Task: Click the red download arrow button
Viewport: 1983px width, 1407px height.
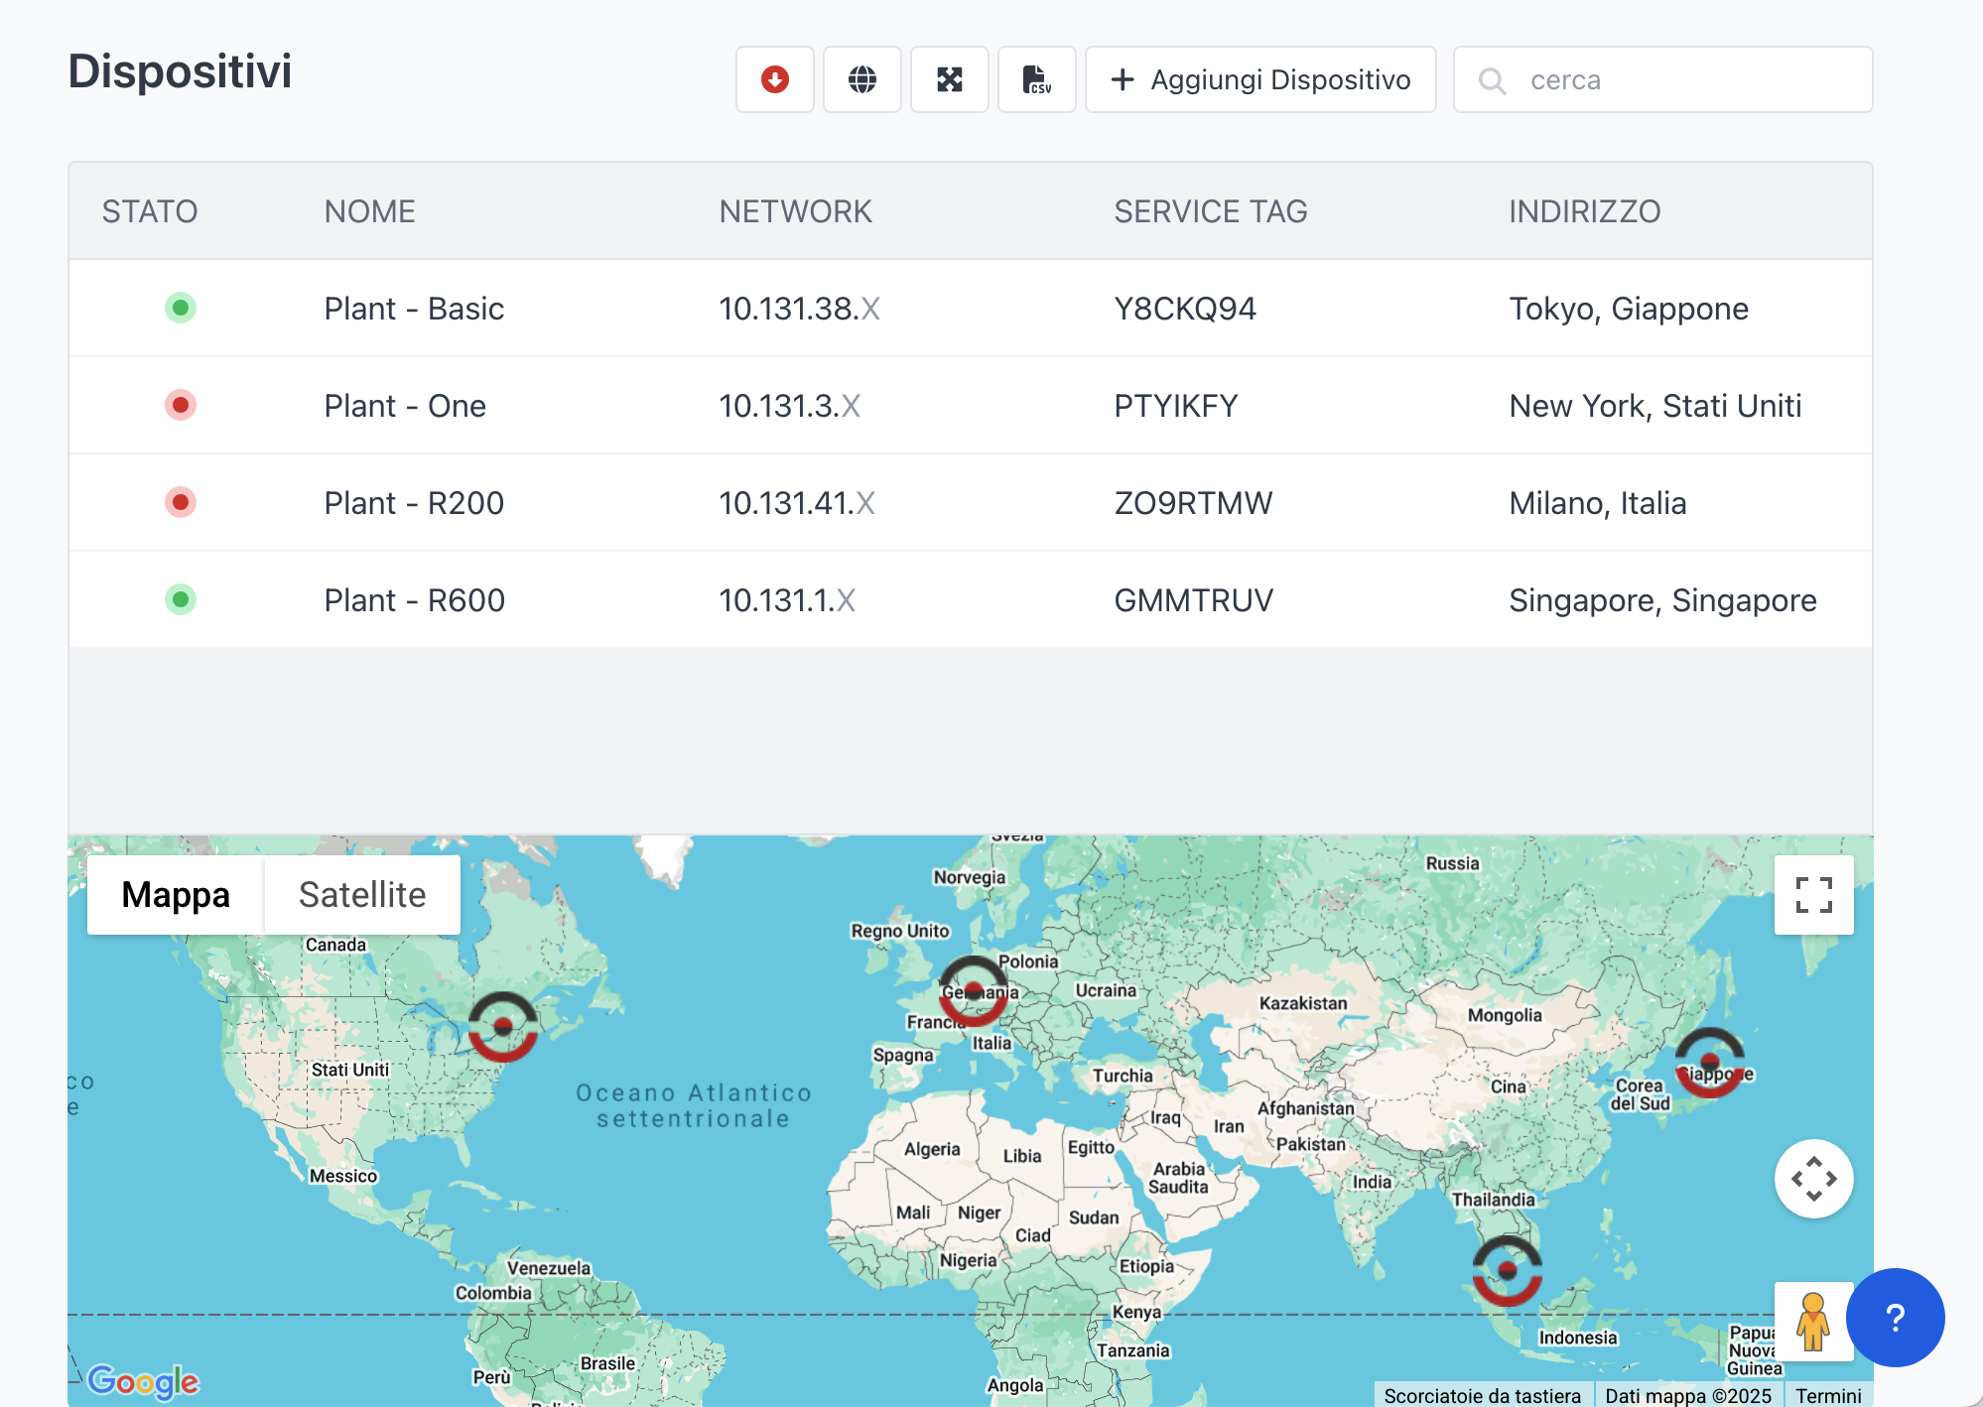Action: pos(774,79)
